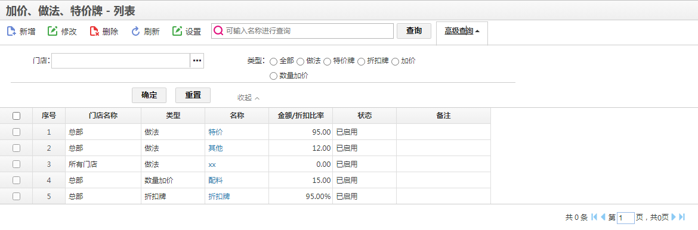This screenshot has height=230, width=698.
Task: Click the 确定 confirm button
Action: coord(149,95)
